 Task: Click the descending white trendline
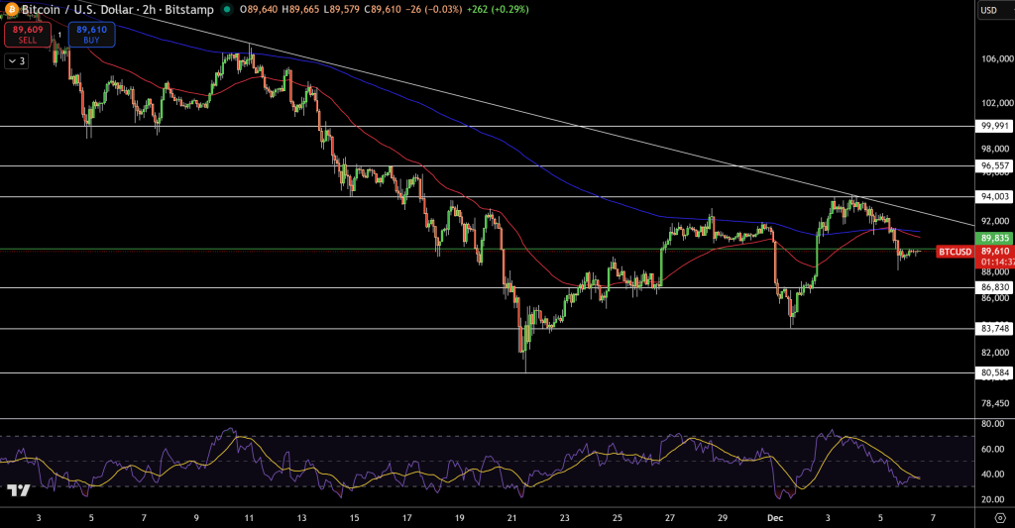tap(595, 130)
